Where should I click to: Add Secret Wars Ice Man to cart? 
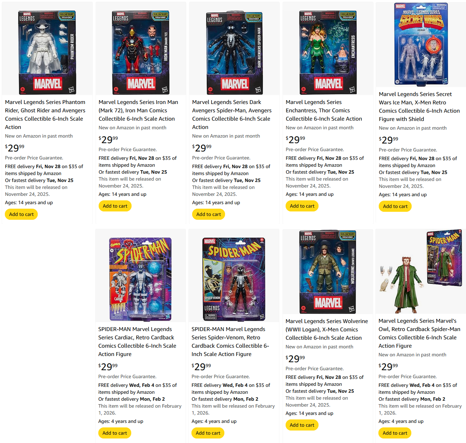coord(395,206)
